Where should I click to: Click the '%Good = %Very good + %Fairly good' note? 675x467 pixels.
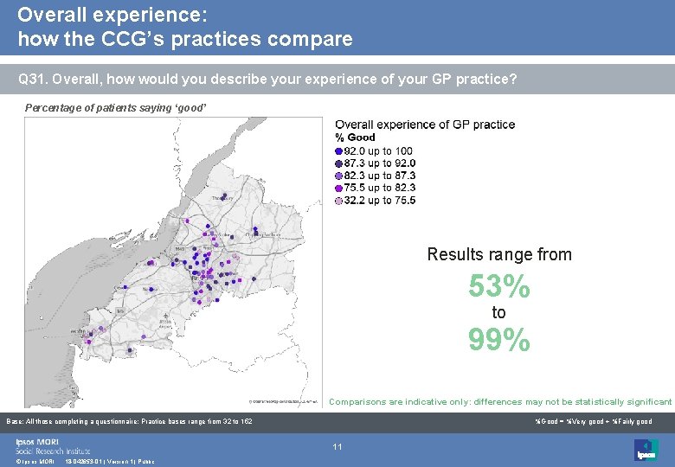593,421
